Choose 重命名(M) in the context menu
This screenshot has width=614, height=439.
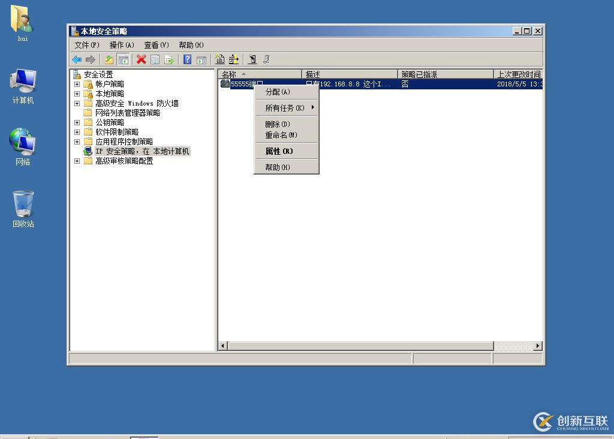click(x=287, y=135)
